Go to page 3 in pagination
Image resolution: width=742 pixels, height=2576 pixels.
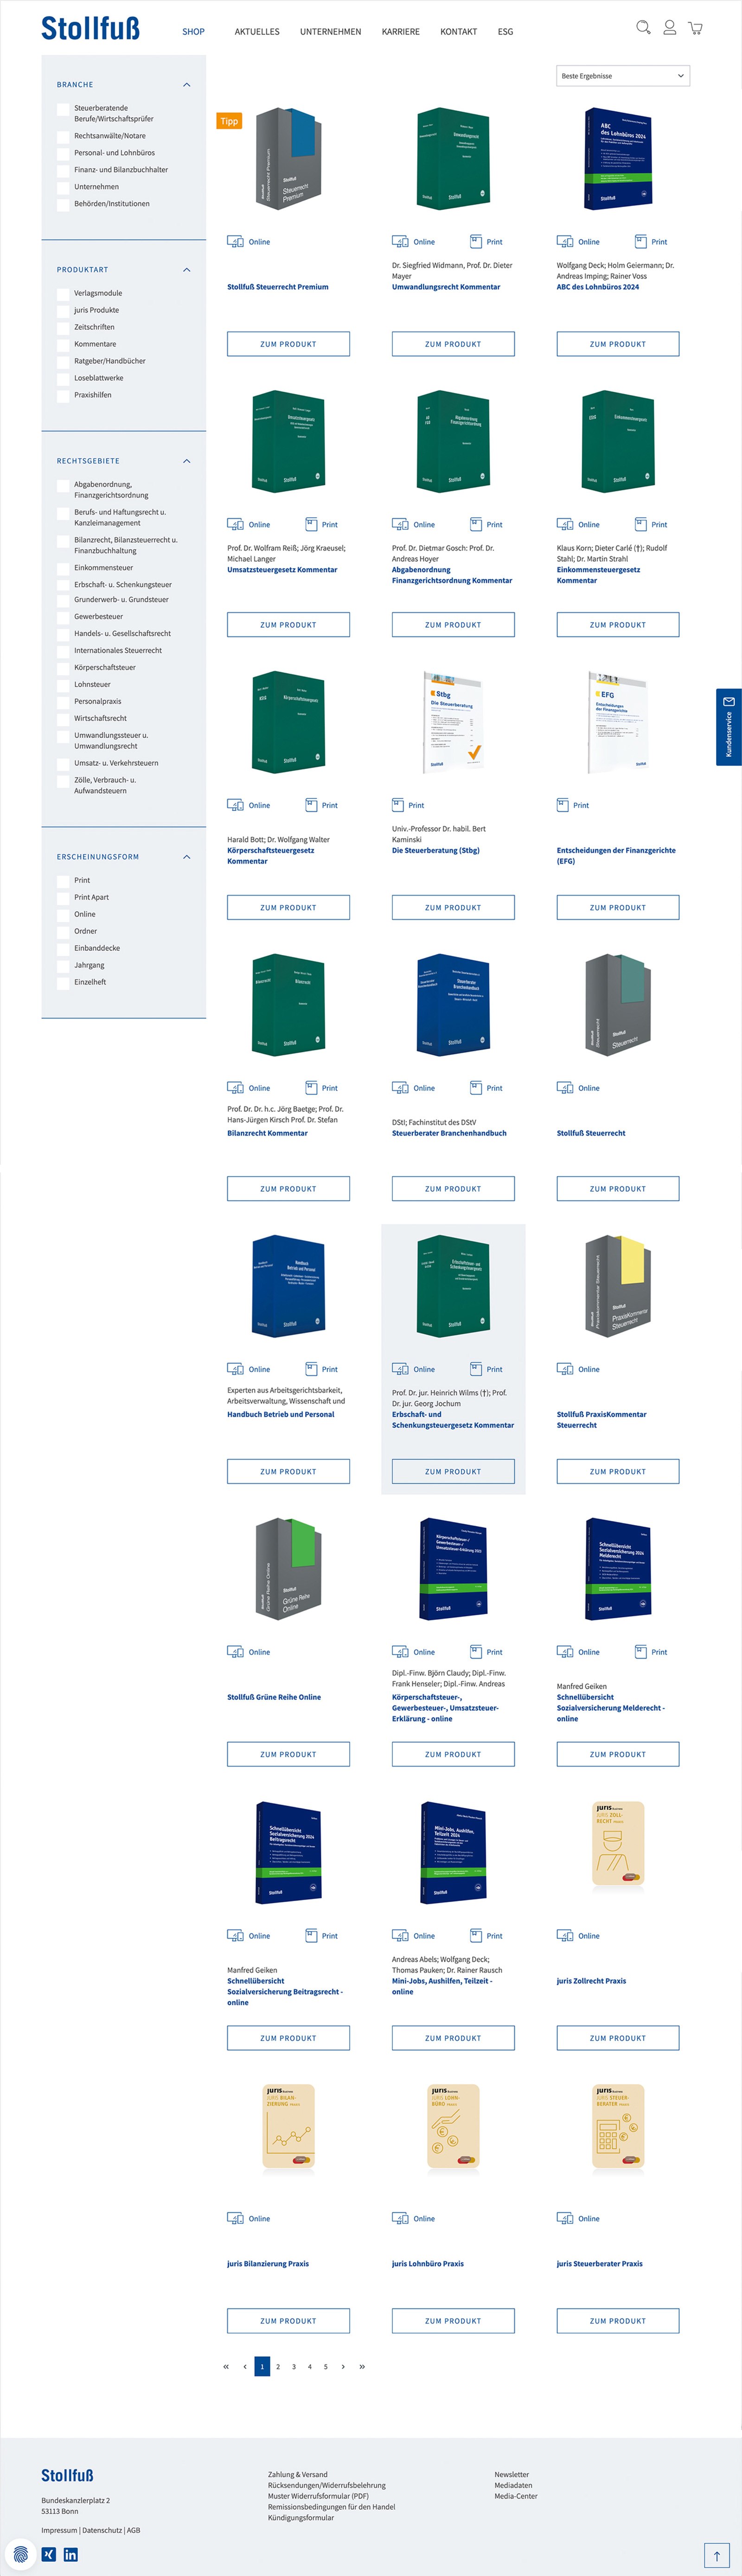294,2367
